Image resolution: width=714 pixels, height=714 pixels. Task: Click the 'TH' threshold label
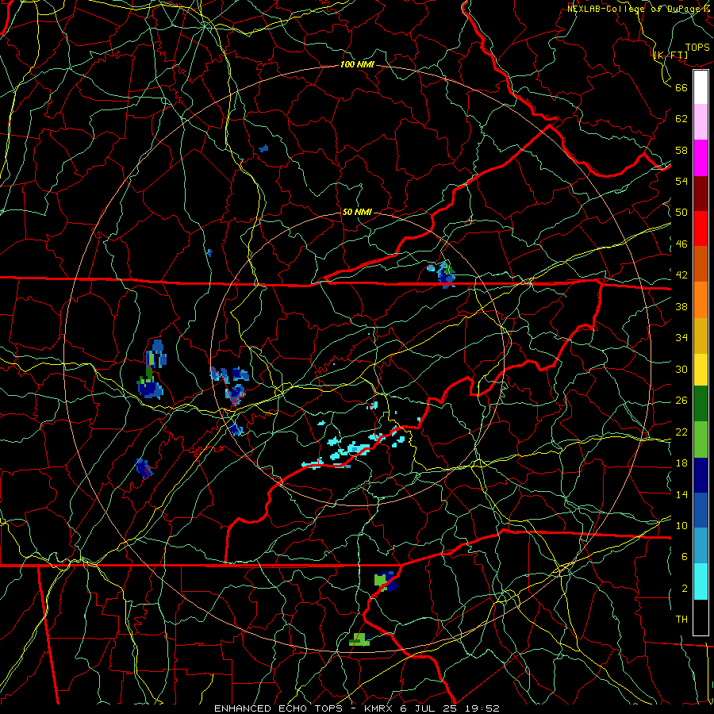[681, 620]
